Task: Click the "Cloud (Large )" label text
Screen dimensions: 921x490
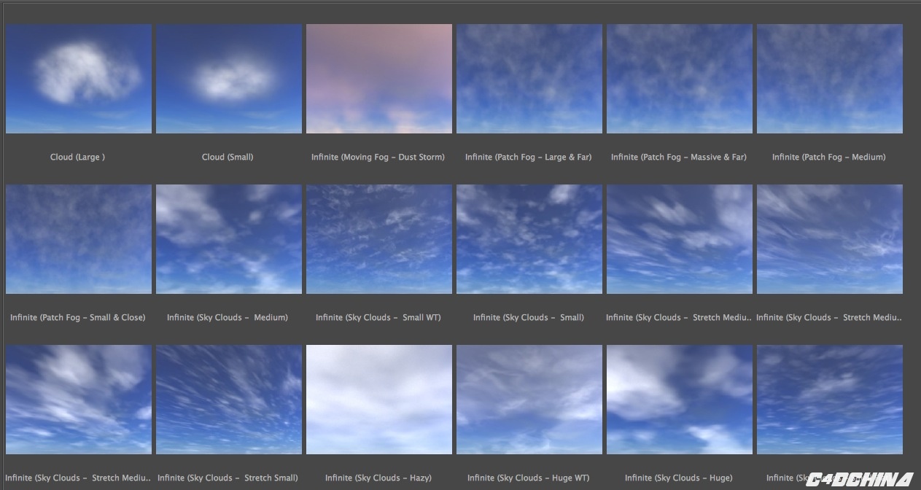Action: tap(77, 157)
